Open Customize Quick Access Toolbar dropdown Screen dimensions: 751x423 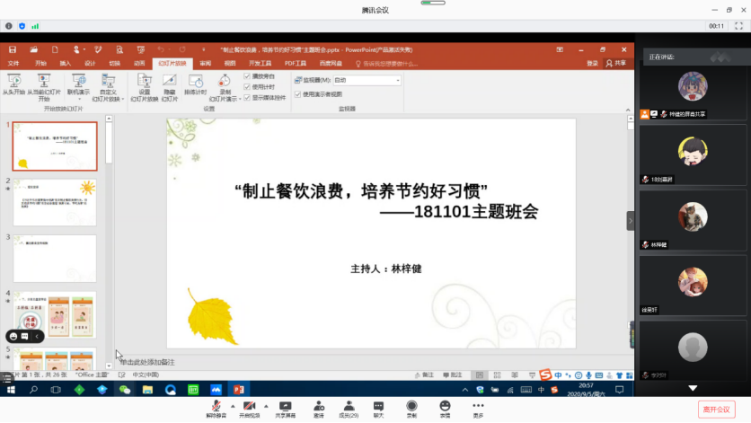[204, 49]
